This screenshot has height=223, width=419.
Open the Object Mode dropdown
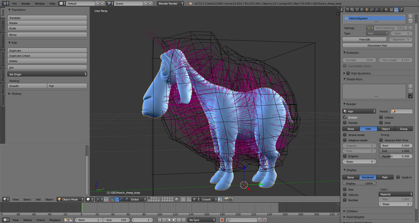click(x=69, y=199)
